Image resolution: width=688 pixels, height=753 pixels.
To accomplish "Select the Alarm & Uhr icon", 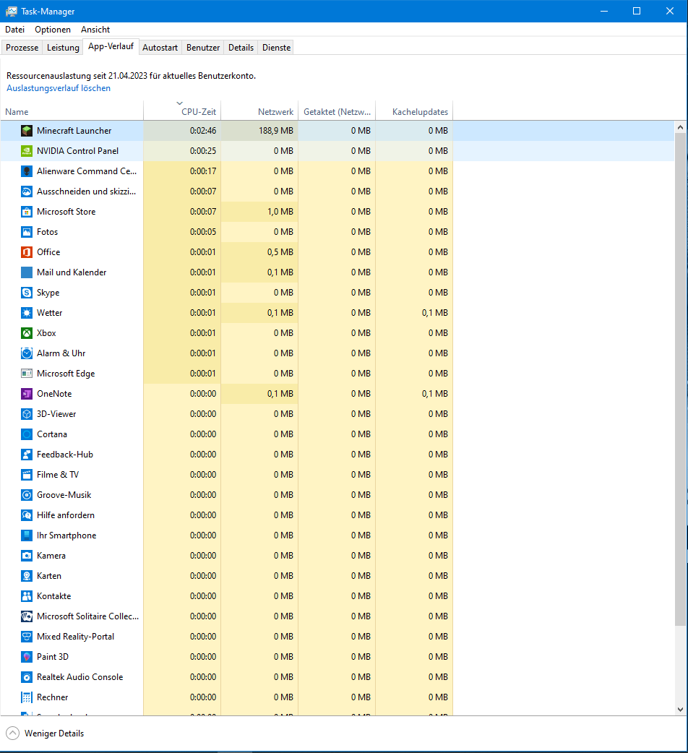I will [x=27, y=353].
